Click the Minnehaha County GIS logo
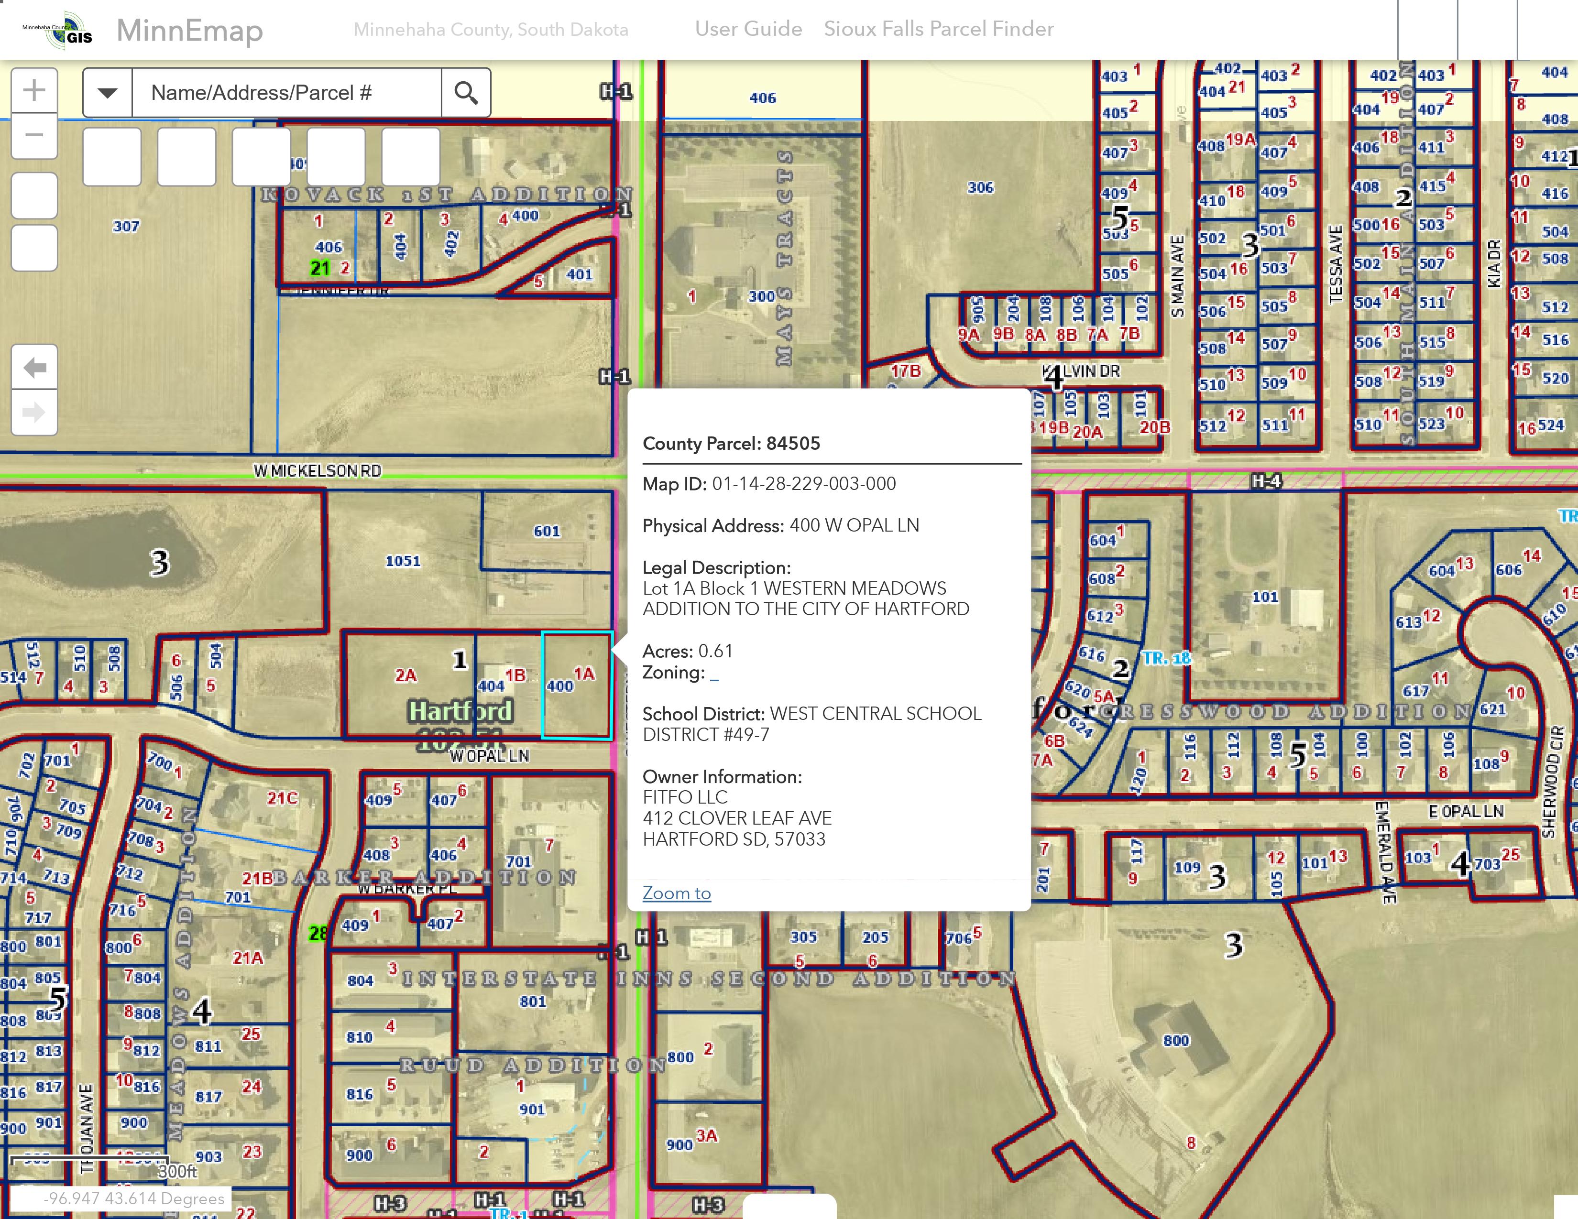The height and width of the screenshot is (1219, 1578). (59, 30)
